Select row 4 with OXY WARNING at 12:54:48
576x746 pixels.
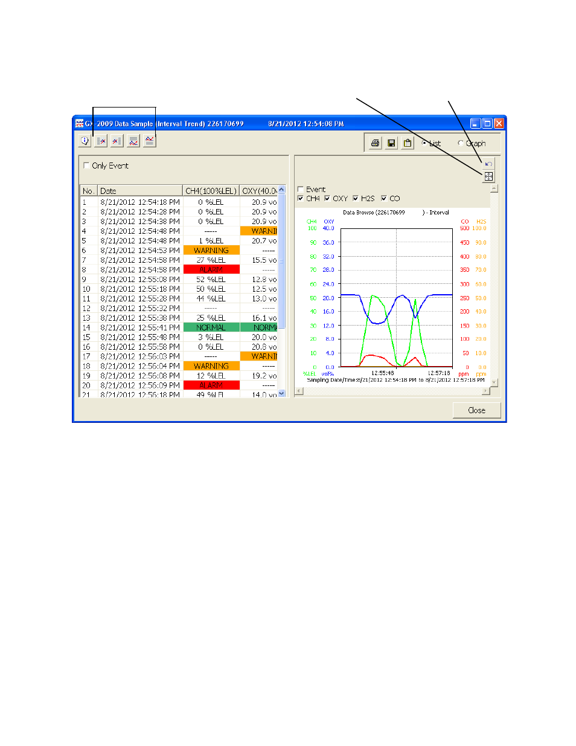(x=179, y=231)
